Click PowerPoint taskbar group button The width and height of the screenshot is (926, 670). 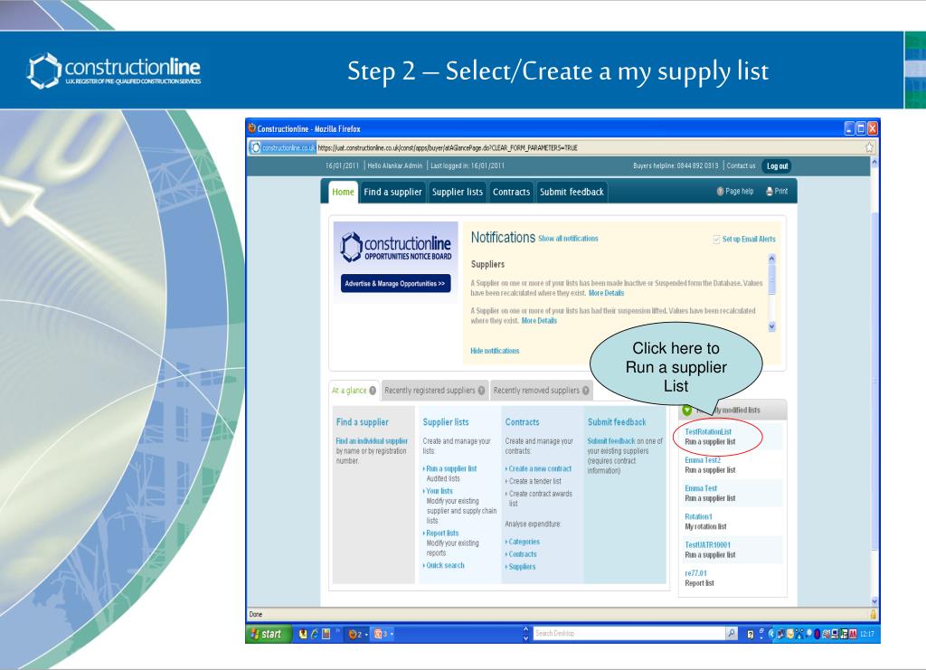pos(383,634)
